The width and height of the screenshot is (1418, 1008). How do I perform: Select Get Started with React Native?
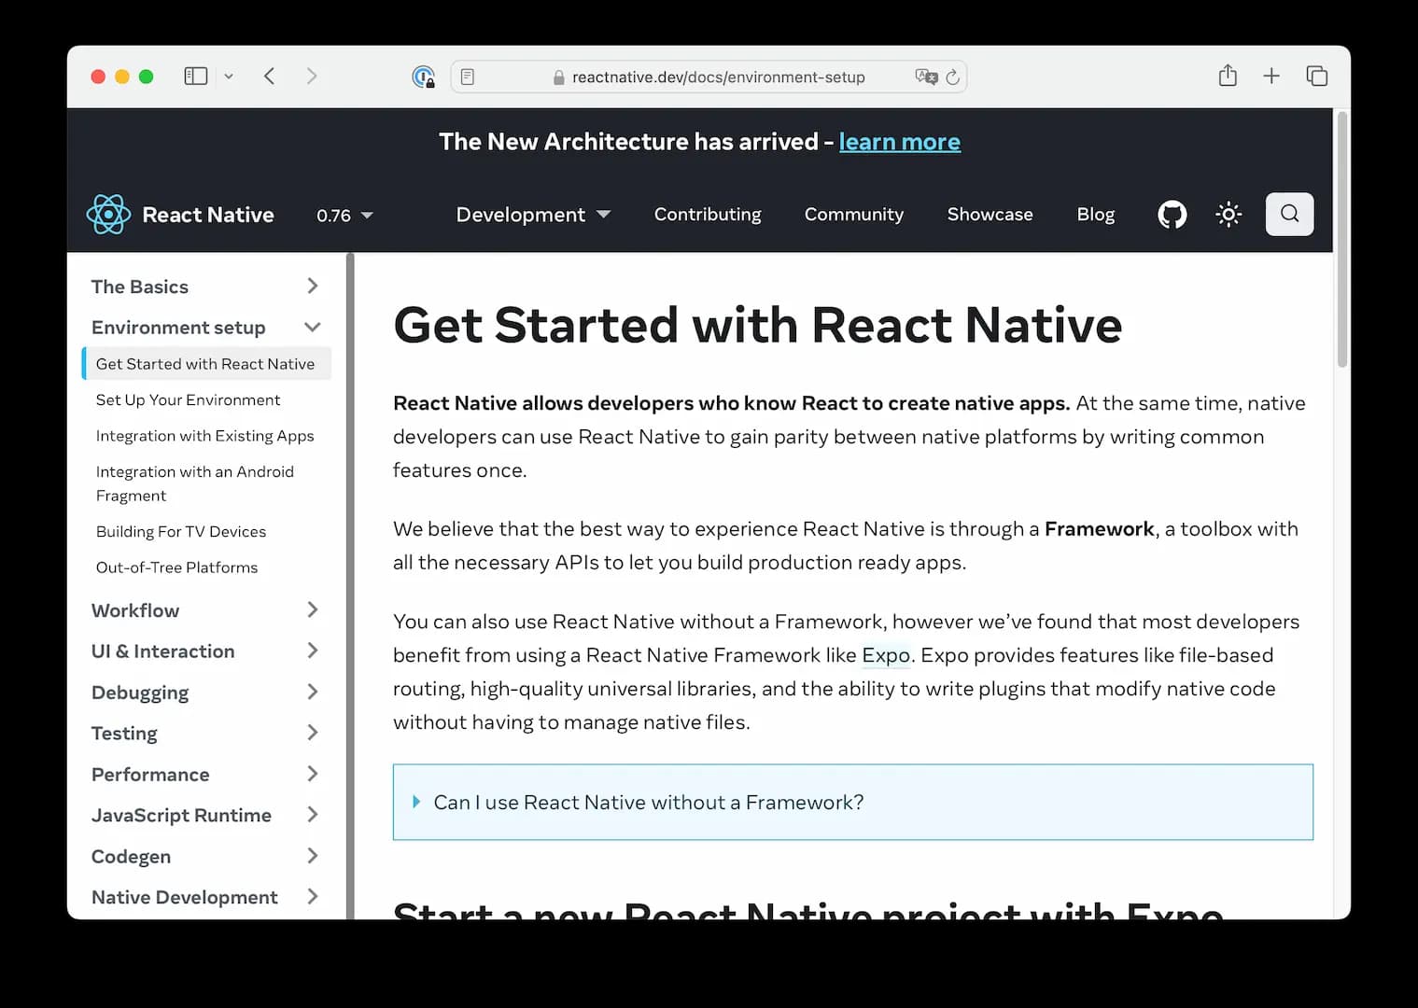pos(206,364)
